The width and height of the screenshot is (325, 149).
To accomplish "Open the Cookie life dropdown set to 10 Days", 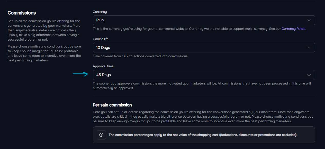I will click(x=204, y=48).
